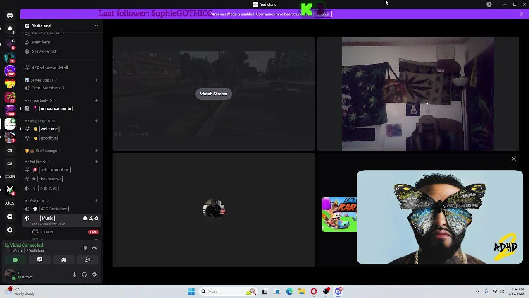
Task: Disconnect from the voice call
Action: [94, 248]
